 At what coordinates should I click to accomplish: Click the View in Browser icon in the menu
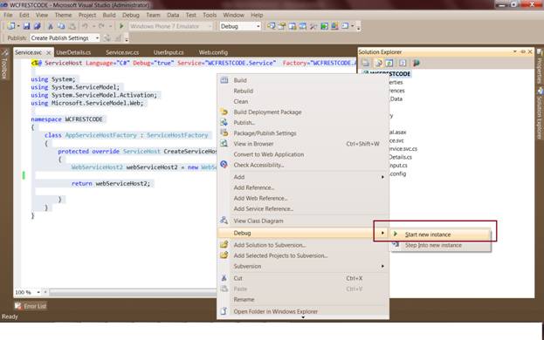tap(224, 143)
